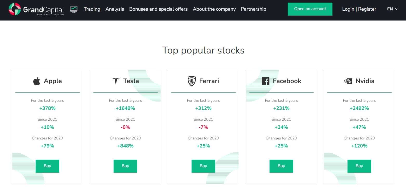This screenshot has height=195, width=406.
Task: Click the Ferrari shield icon
Action: [x=192, y=81]
